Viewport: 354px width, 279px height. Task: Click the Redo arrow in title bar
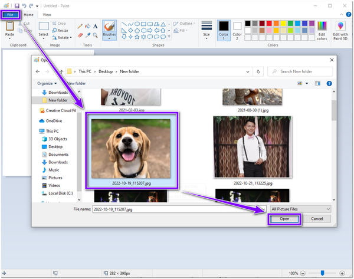[x=31, y=6]
